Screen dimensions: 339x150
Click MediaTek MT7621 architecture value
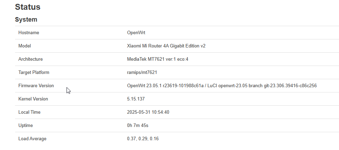pos(158,59)
